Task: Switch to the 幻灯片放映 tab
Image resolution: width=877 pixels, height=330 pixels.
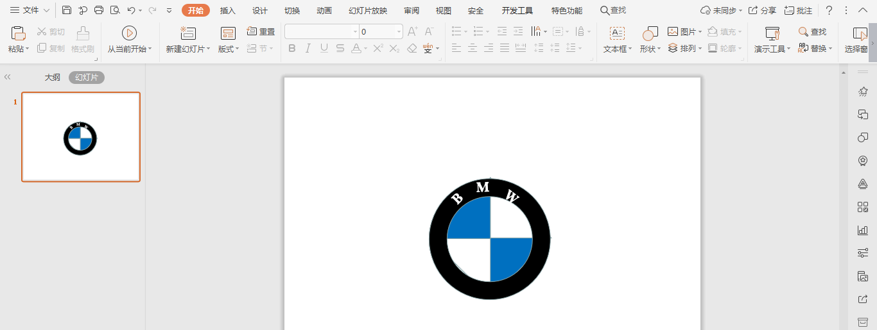Action: (368, 10)
